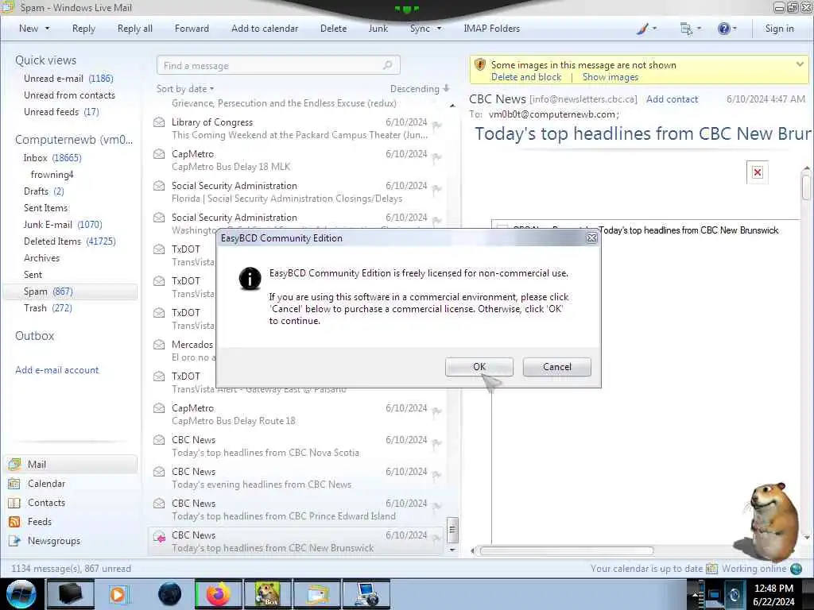The height and width of the screenshot is (610, 814).
Task: Select the Outbox section
Action: (x=34, y=336)
